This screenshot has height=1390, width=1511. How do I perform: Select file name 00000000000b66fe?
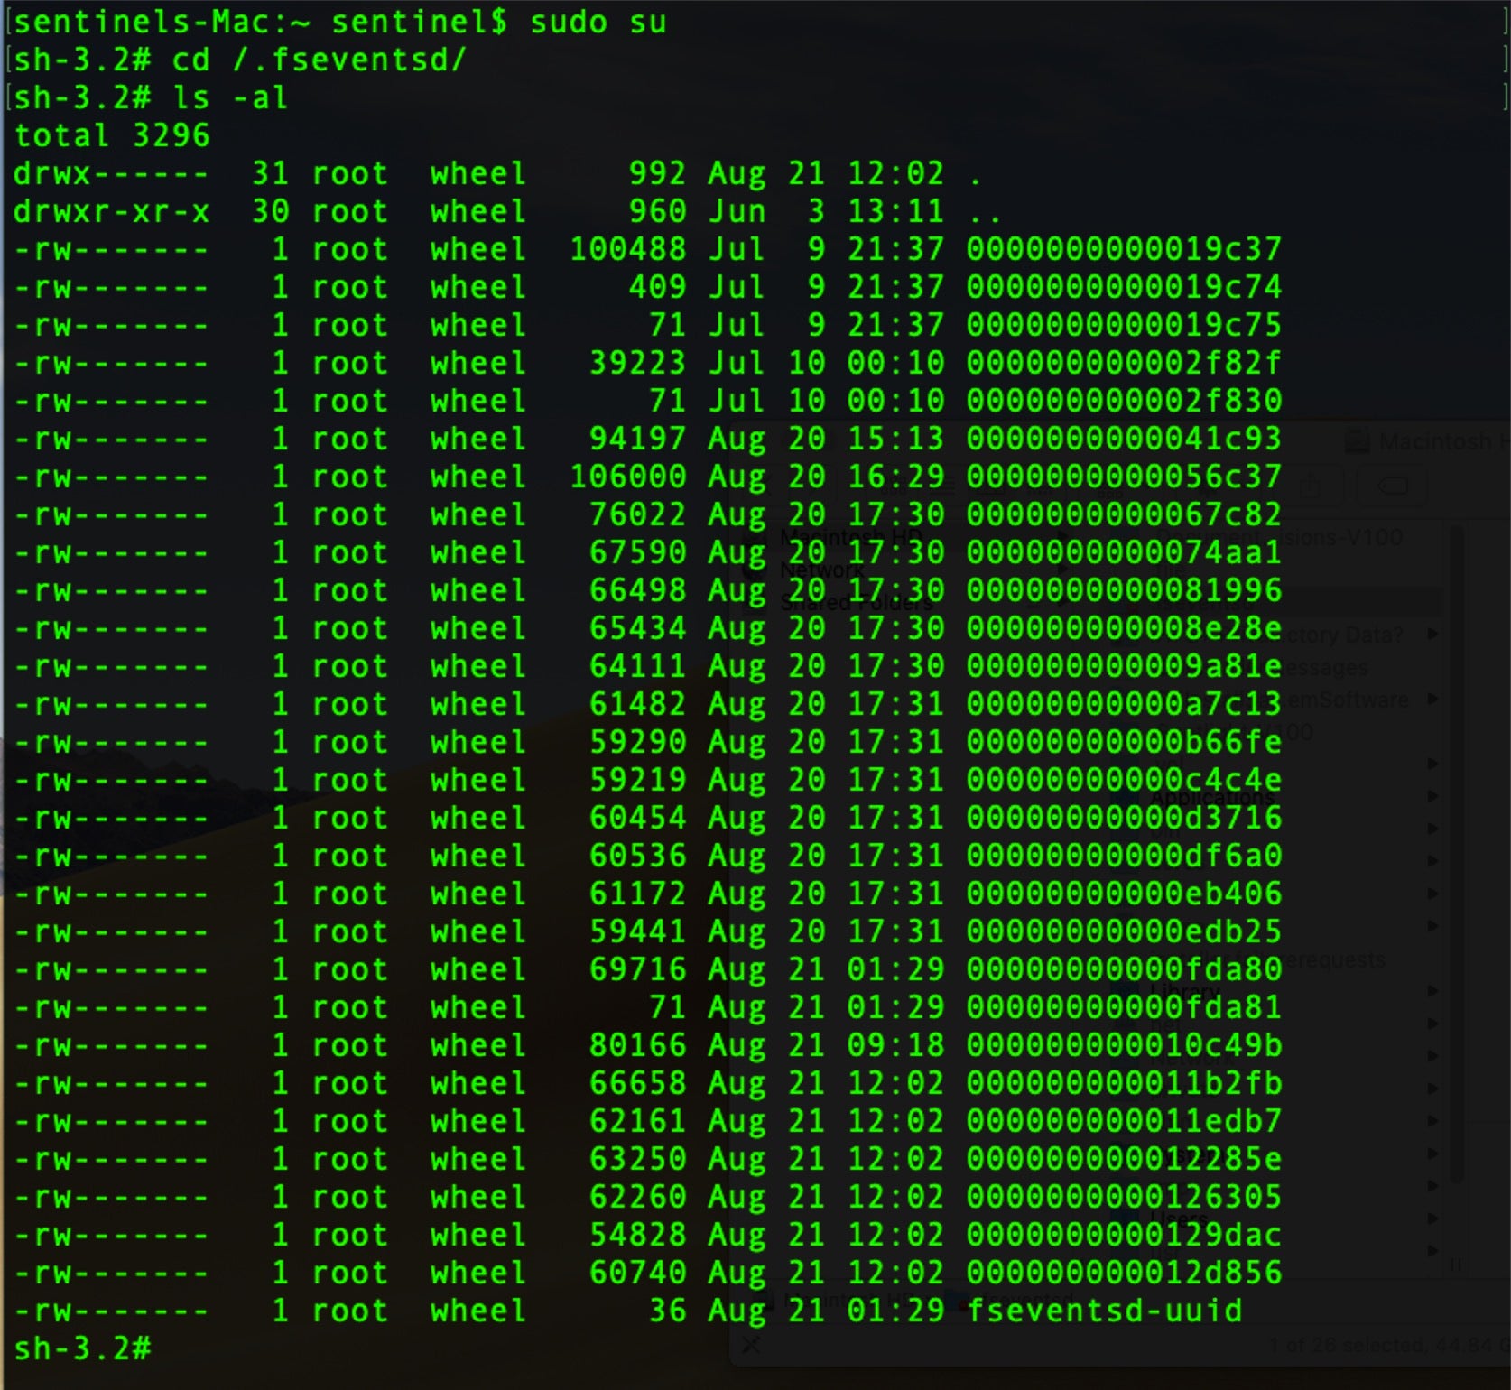pos(1124,742)
